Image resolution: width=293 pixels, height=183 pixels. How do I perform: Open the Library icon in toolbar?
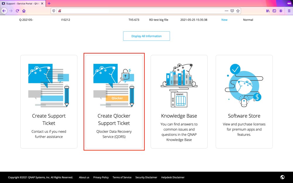[268, 11]
